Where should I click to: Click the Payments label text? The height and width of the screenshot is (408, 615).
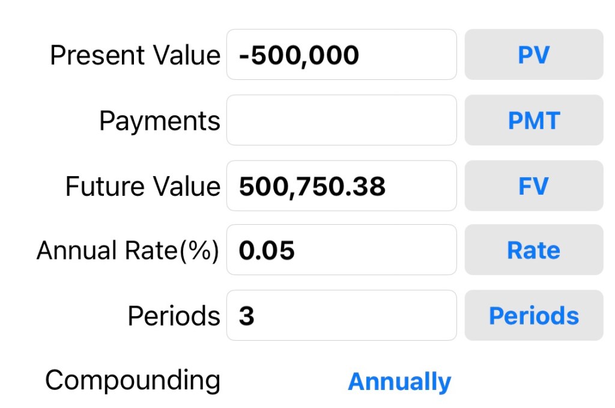pos(160,121)
